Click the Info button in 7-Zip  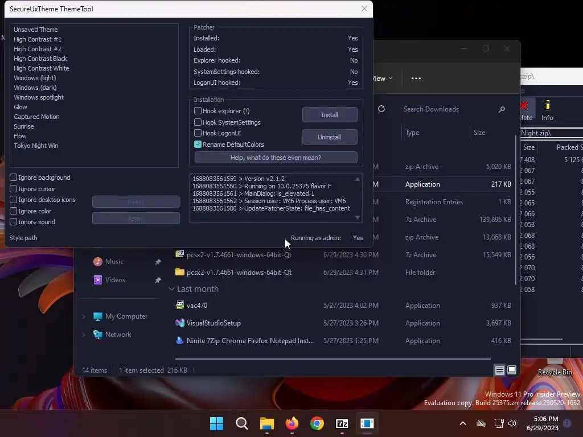click(x=547, y=110)
